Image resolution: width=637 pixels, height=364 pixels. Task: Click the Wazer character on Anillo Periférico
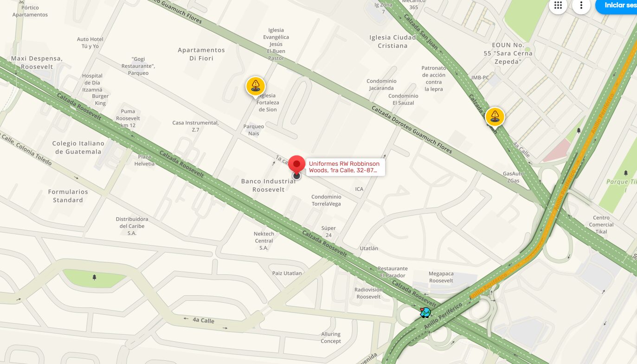tap(425, 312)
